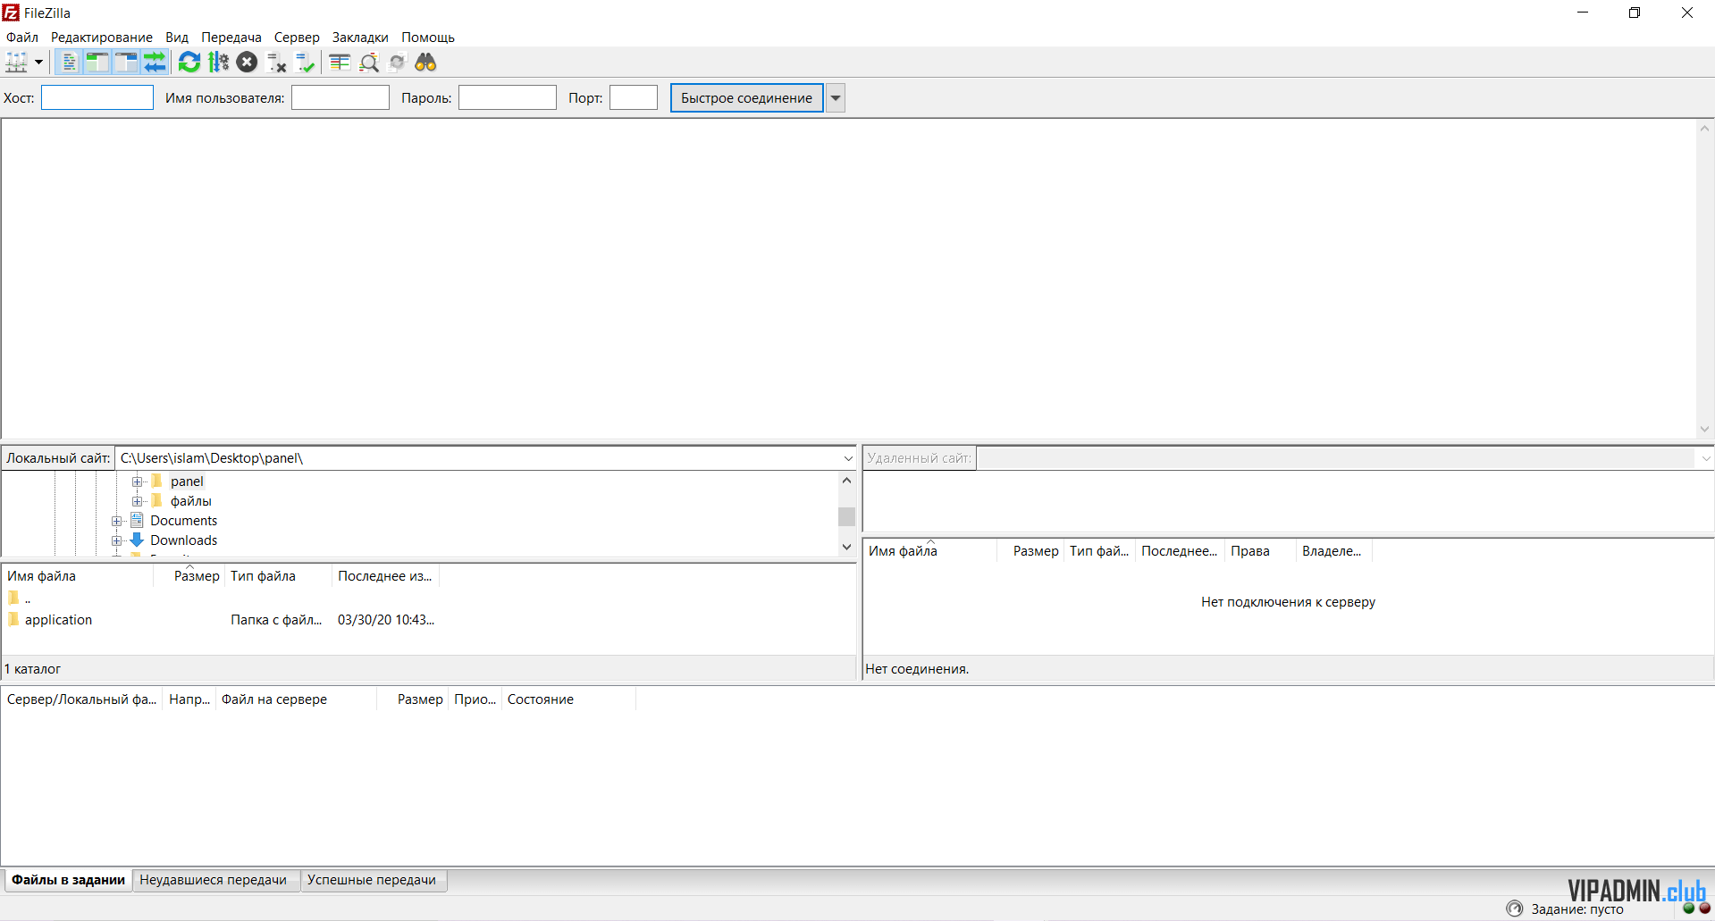Sort local files by Тип файла column
This screenshot has width=1715, height=921.
tap(279, 576)
